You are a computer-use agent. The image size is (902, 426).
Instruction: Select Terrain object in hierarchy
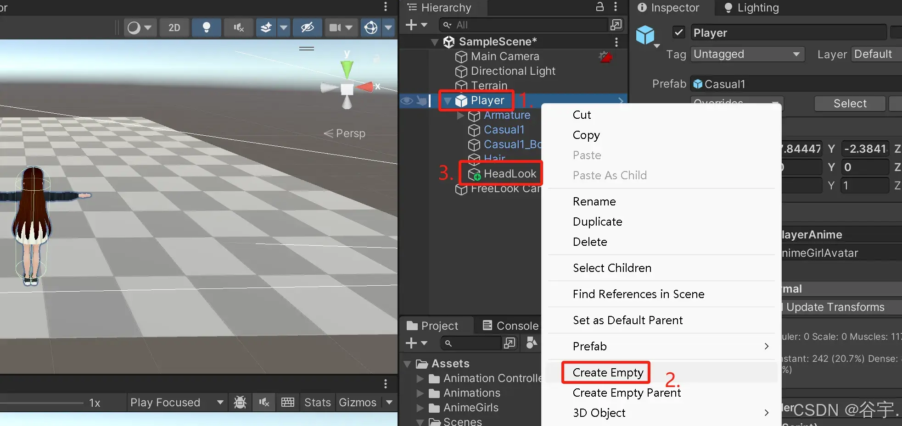pyautogui.click(x=489, y=86)
